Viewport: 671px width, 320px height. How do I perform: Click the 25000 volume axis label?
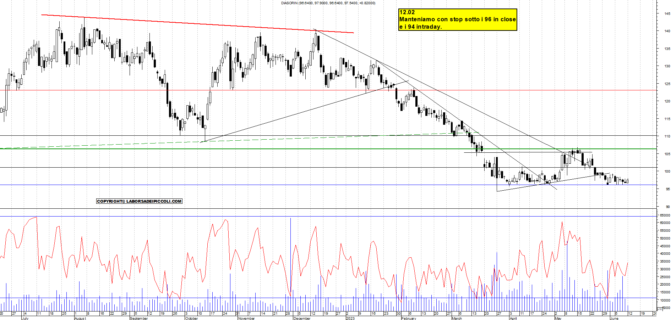[x=665, y=277]
